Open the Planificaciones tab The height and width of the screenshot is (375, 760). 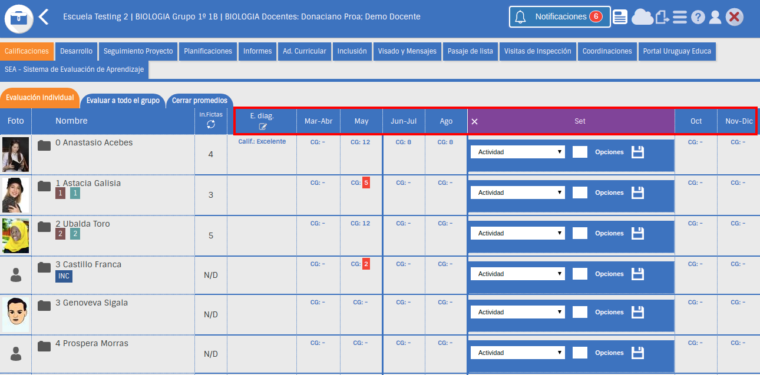208,51
